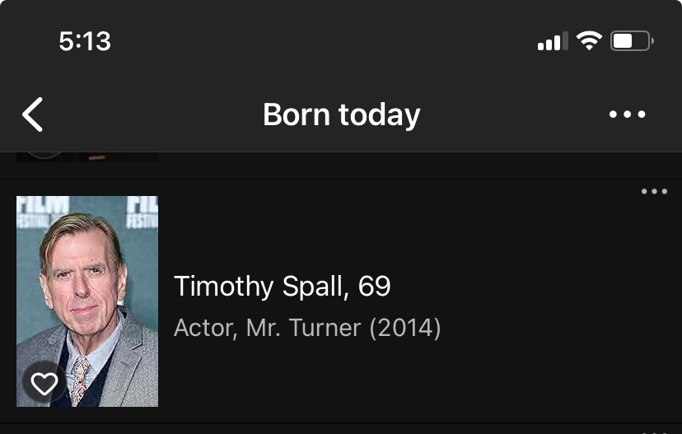Tap the header bar left of "Born today"

(148, 114)
